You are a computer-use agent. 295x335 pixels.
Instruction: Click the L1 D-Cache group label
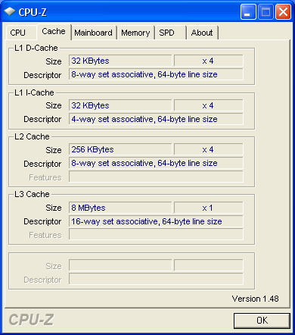click(36, 48)
